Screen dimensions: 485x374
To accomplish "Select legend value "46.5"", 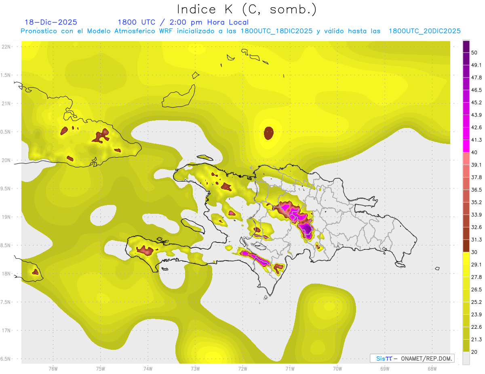I will pos(477,90).
